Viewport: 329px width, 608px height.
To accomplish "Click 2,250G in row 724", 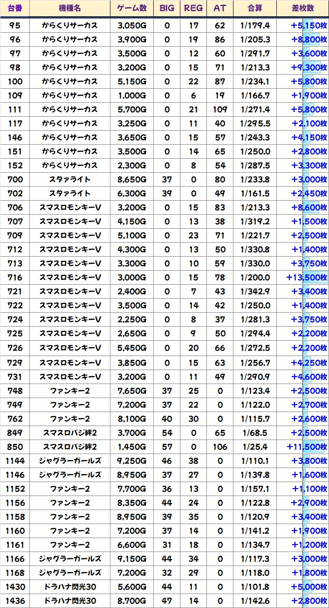I will tap(132, 319).
